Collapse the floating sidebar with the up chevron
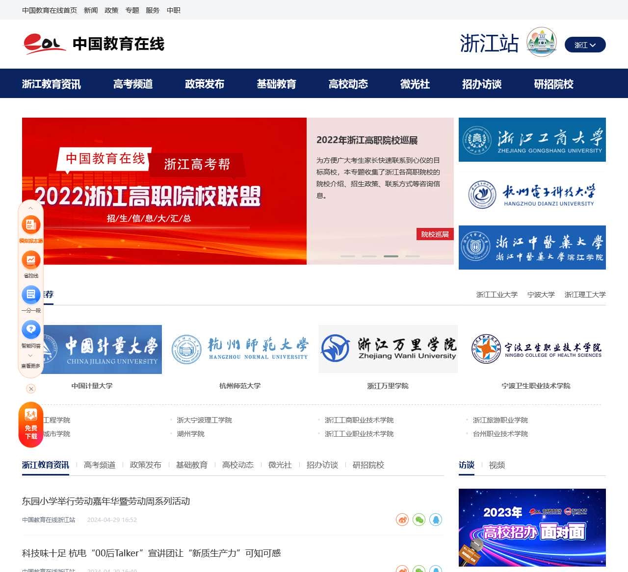This screenshot has height=572, width=628. pos(30,208)
